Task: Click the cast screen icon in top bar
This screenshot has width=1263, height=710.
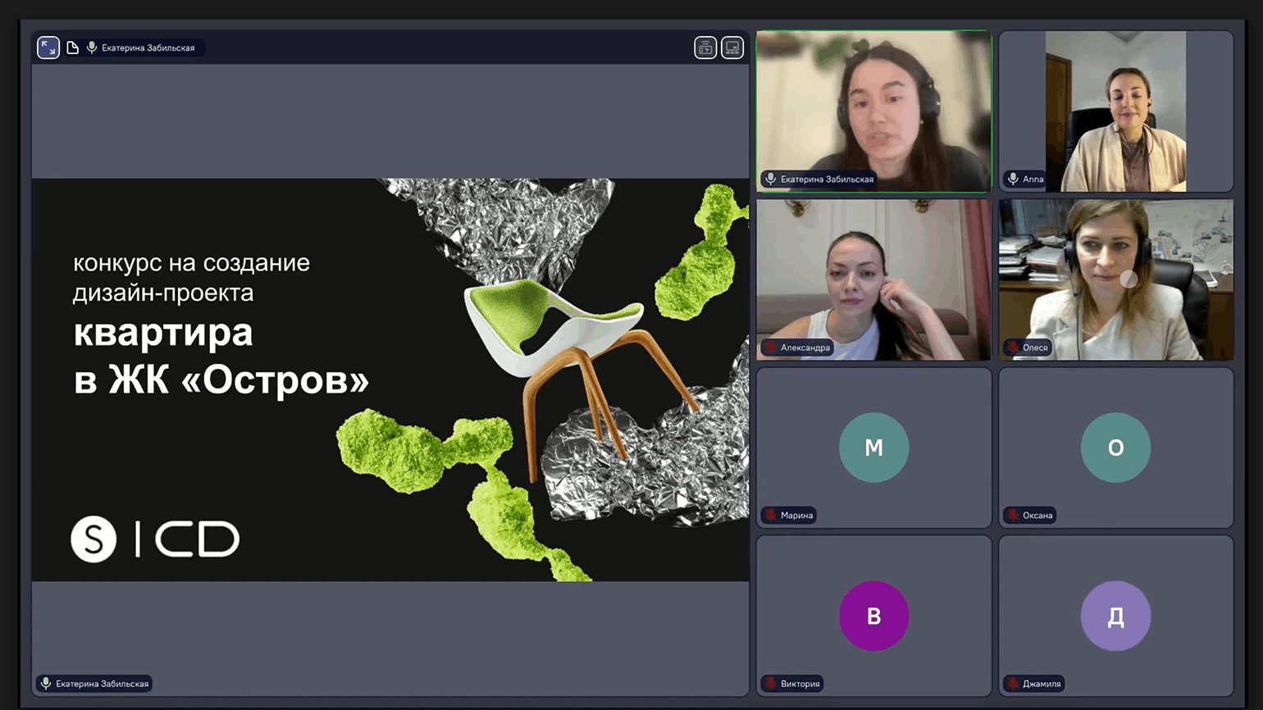Action: [705, 48]
